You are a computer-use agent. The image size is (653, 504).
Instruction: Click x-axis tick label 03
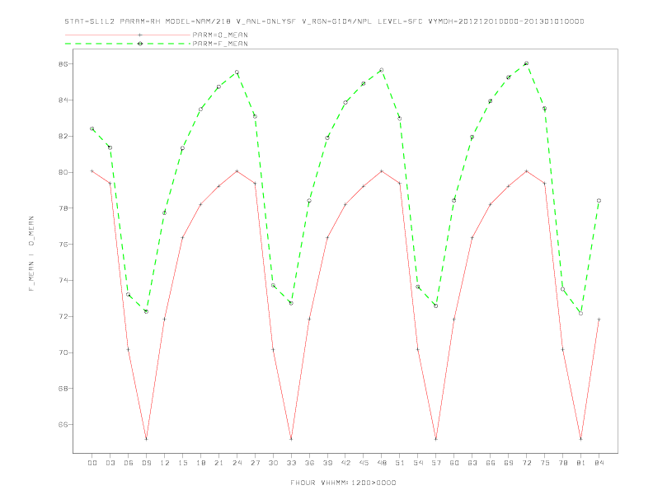(x=110, y=463)
